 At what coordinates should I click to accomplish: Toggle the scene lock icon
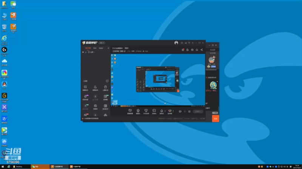click(86, 52)
